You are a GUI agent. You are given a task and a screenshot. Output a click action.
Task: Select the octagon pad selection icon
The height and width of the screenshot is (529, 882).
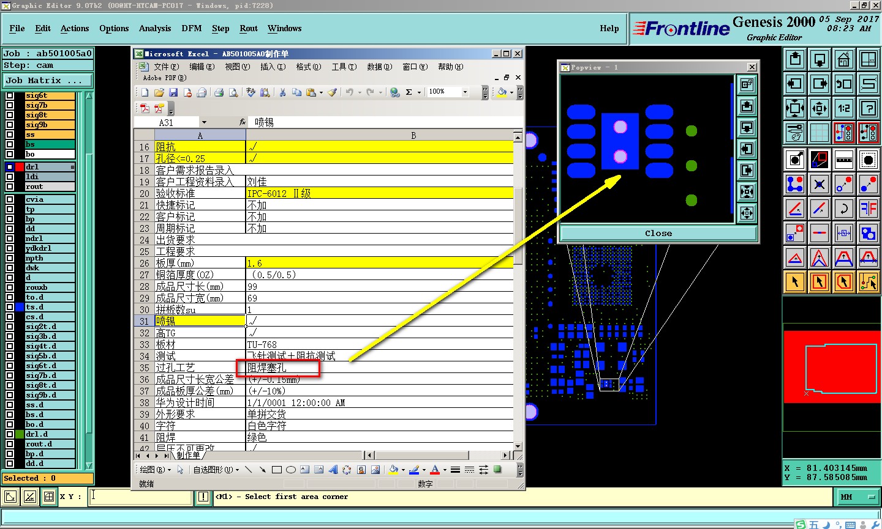[869, 160]
